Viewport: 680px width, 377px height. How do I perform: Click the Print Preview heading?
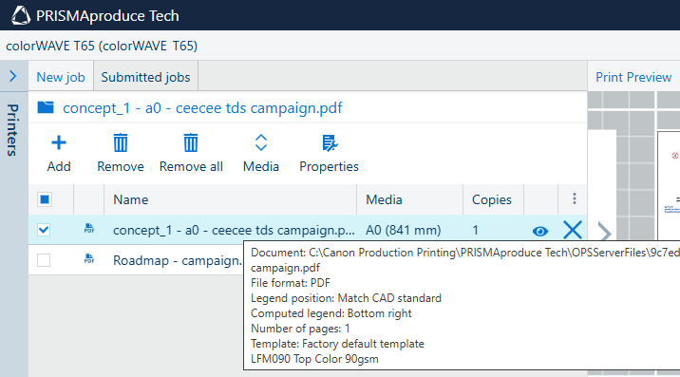(633, 77)
